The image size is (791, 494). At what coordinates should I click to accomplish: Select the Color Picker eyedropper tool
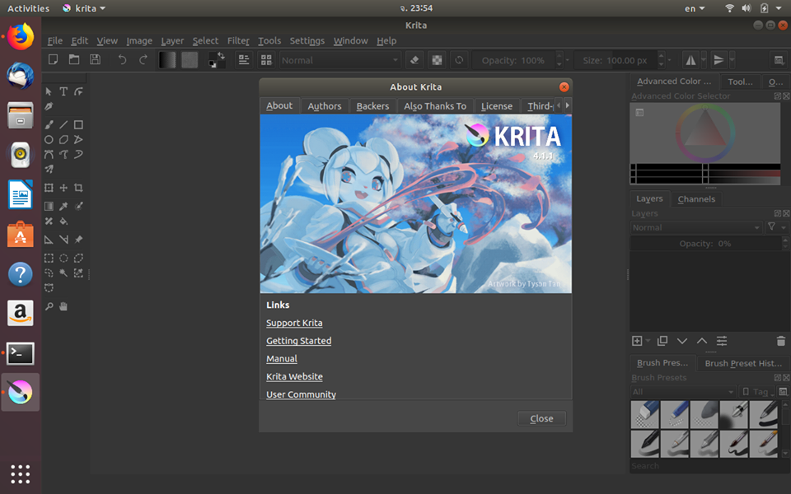tap(63, 206)
